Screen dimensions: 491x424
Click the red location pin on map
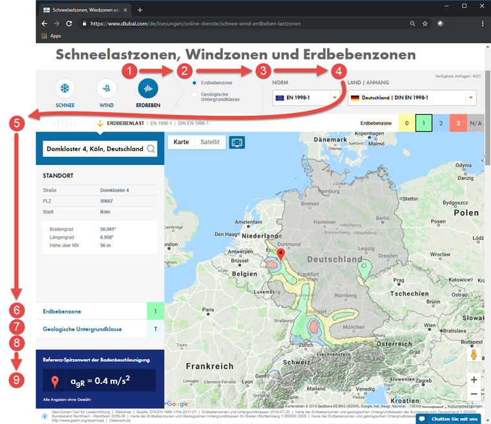click(x=281, y=254)
